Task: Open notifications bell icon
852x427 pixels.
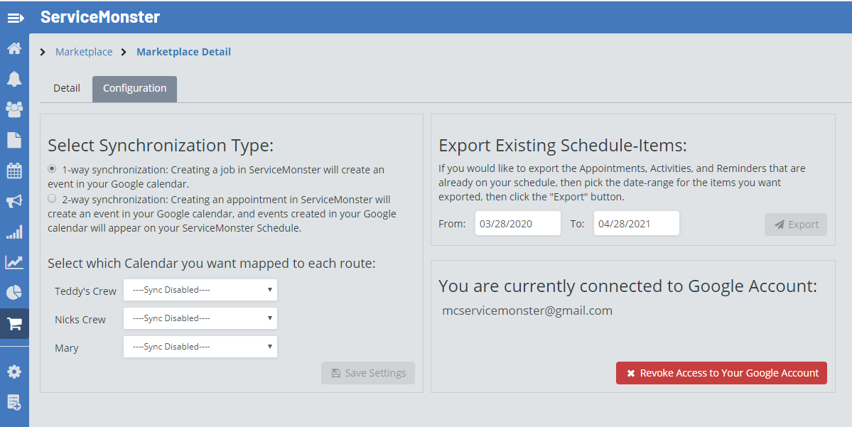Action: point(14,79)
